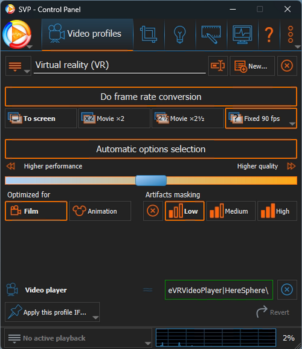Toggle Do frame rate conversion
The image size is (302, 349).
tap(151, 97)
